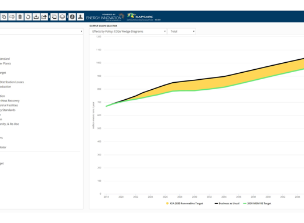Click the download data icon
Screen dimensions: 304x223
pyautogui.click(x=36, y=17)
